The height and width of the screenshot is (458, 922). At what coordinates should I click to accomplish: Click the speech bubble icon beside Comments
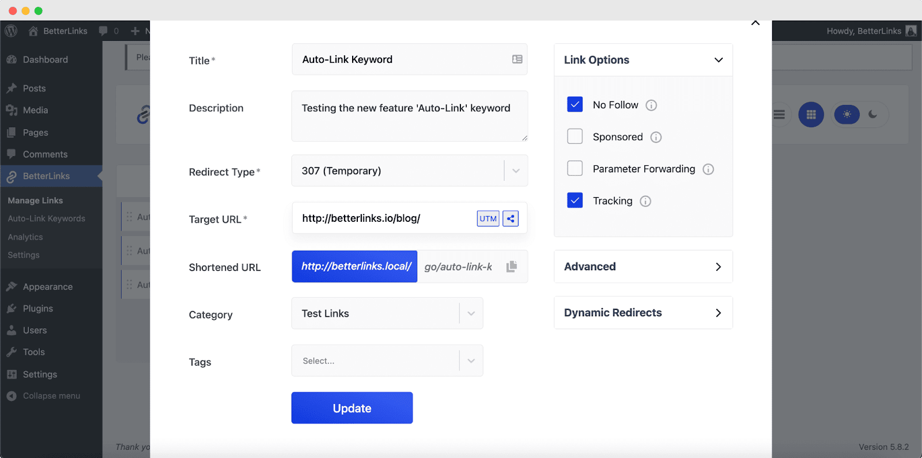point(12,154)
